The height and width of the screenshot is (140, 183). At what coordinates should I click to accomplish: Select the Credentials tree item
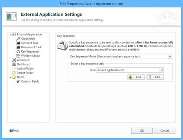(x=28, y=39)
